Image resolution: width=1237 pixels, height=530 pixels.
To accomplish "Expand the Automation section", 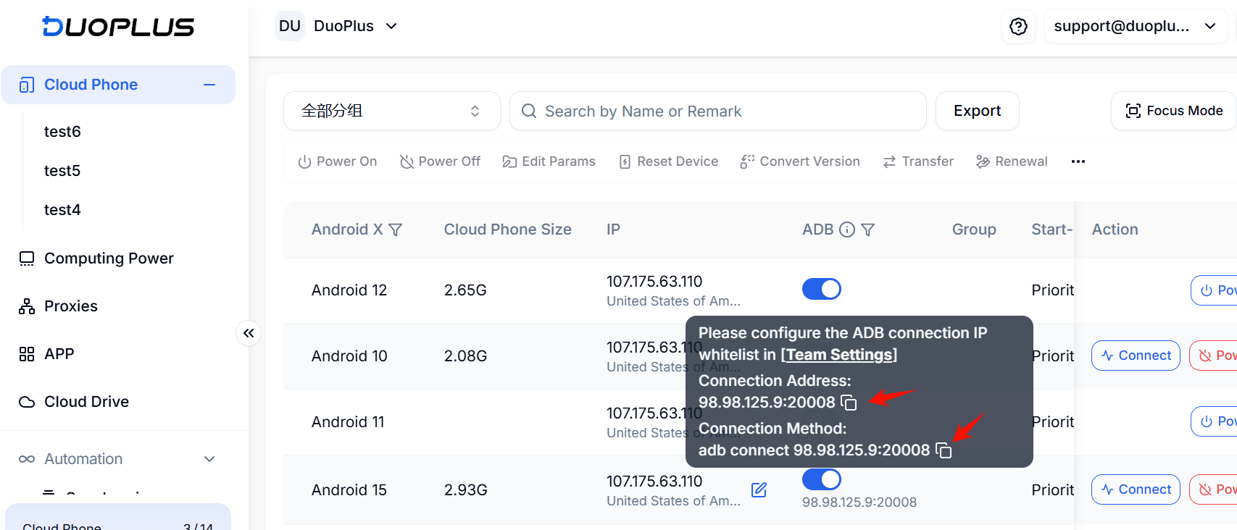I will [x=117, y=459].
